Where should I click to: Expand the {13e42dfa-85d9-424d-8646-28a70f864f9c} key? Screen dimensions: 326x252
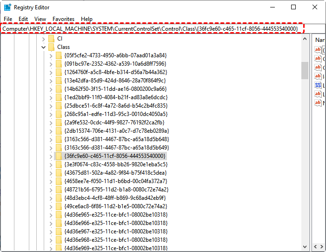click(51, 81)
